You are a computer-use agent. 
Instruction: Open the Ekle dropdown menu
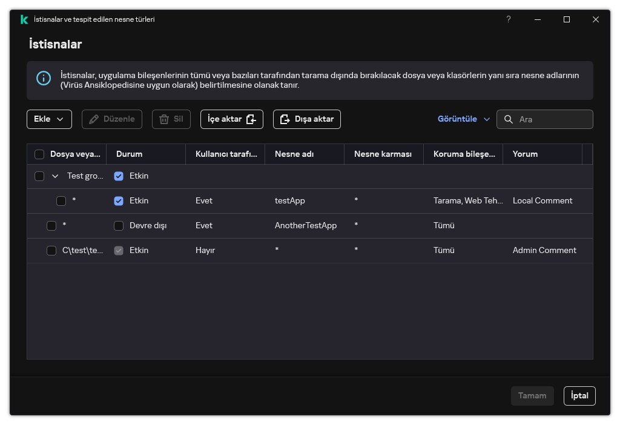point(49,119)
